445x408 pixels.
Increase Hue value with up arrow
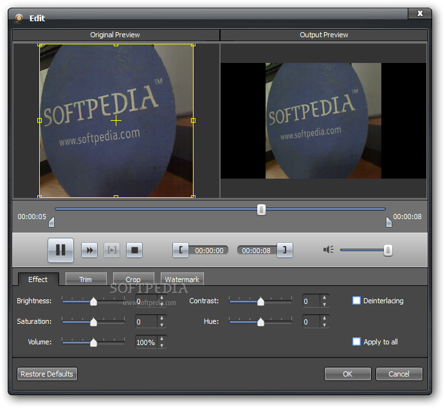pos(324,319)
